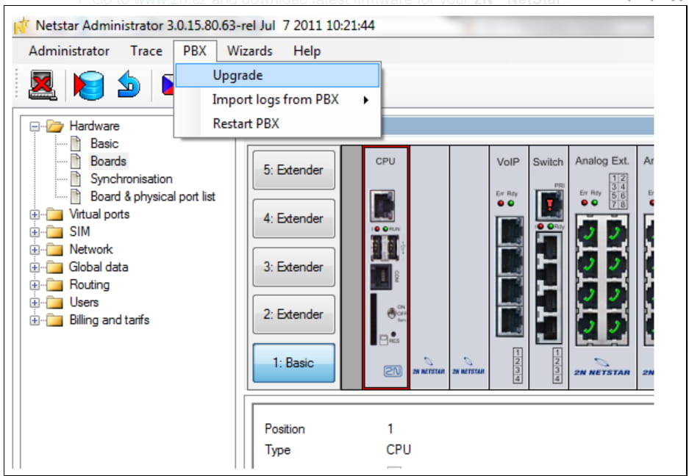The width and height of the screenshot is (689, 476).
Task: Click the disconnect computer toolbar icon
Action: coord(42,84)
